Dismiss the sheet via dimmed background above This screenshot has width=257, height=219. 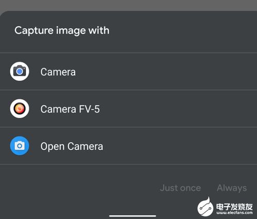(x=128, y=5)
